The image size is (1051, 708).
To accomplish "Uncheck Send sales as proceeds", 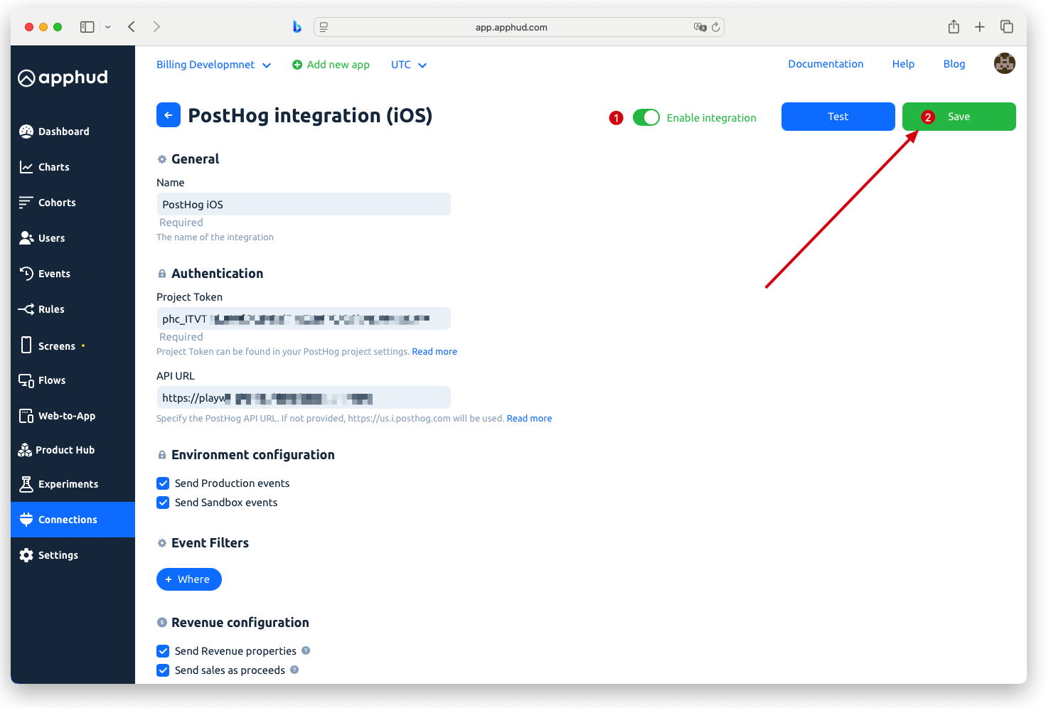I will click(x=163, y=670).
